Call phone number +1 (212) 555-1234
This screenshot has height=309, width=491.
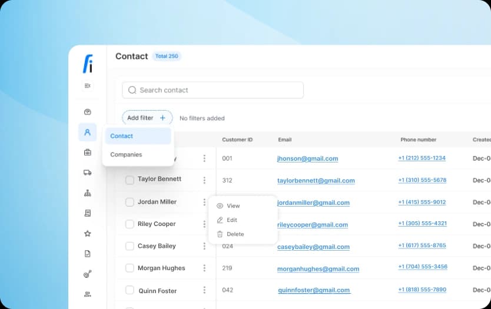pyautogui.click(x=422, y=158)
